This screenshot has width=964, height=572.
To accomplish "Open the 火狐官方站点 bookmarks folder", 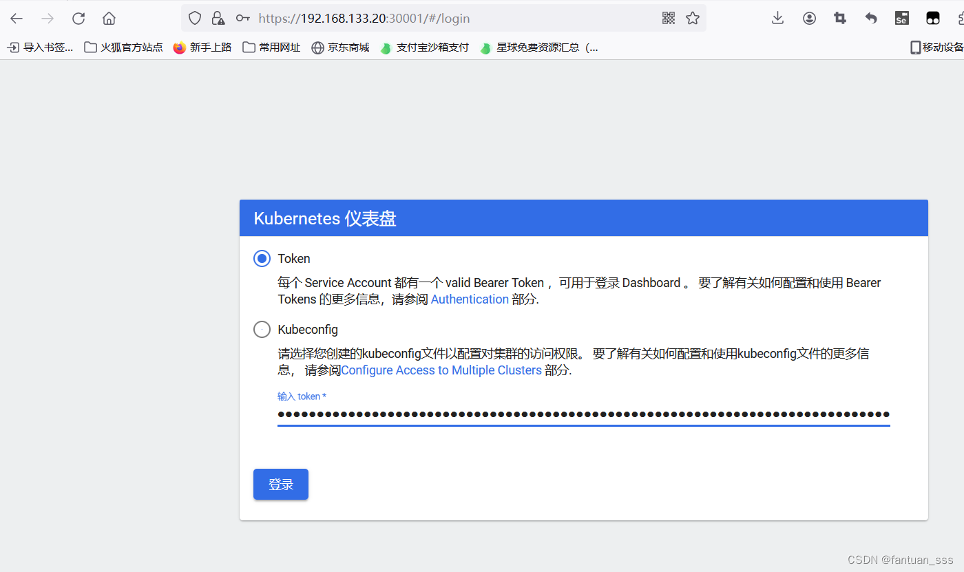I will pyautogui.click(x=123, y=47).
